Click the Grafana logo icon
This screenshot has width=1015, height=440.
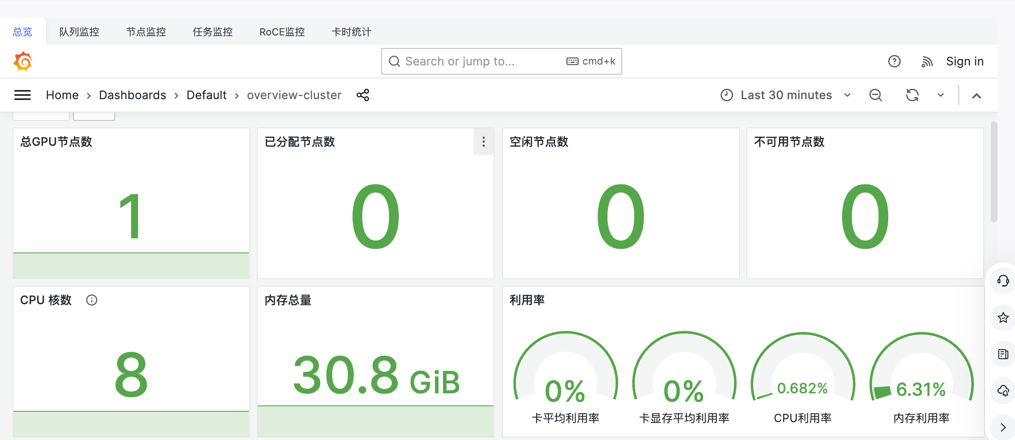(x=23, y=61)
